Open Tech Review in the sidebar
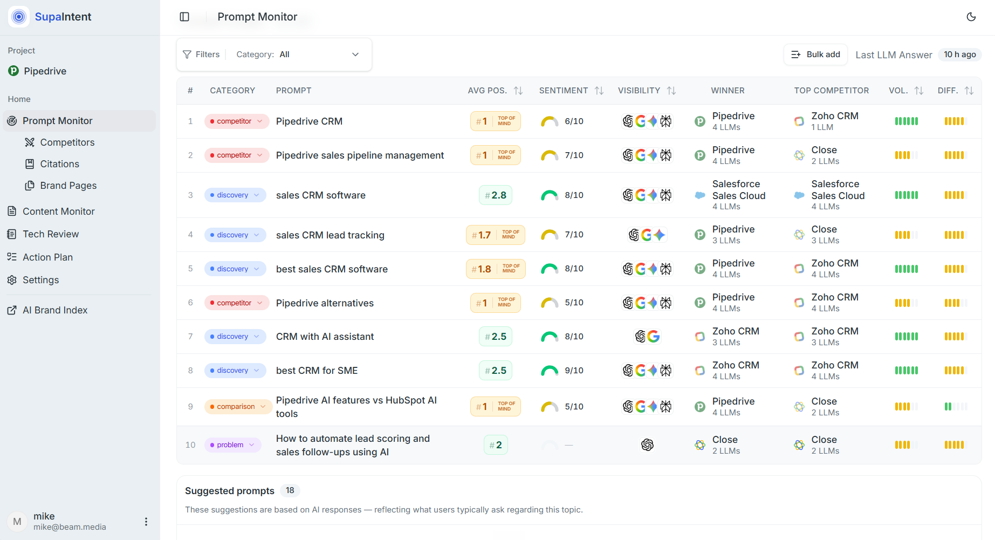 pos(51,234)
